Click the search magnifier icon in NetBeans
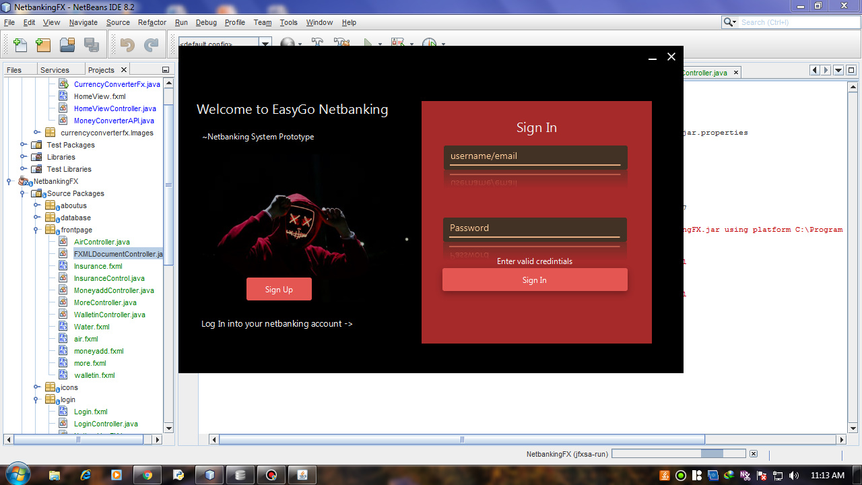Screen dimensions: 862x485 730,22
